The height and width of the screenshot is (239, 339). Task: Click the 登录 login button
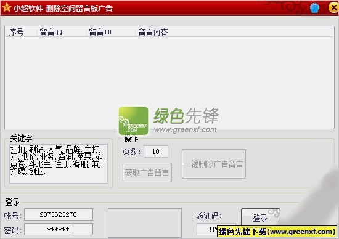261,217
